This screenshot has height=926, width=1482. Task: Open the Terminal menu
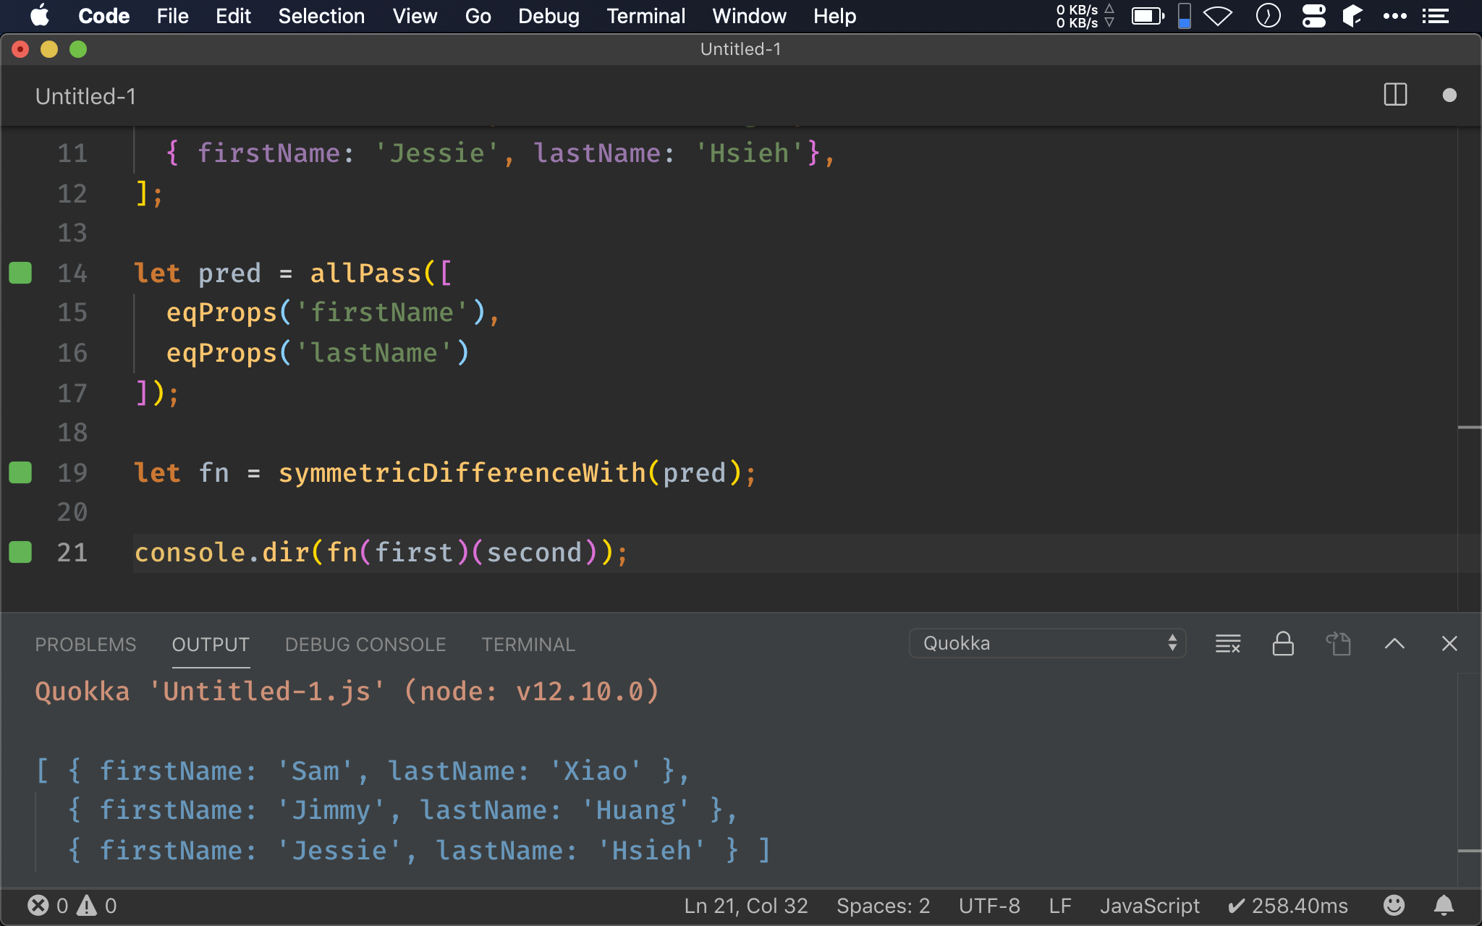point(645,16)
